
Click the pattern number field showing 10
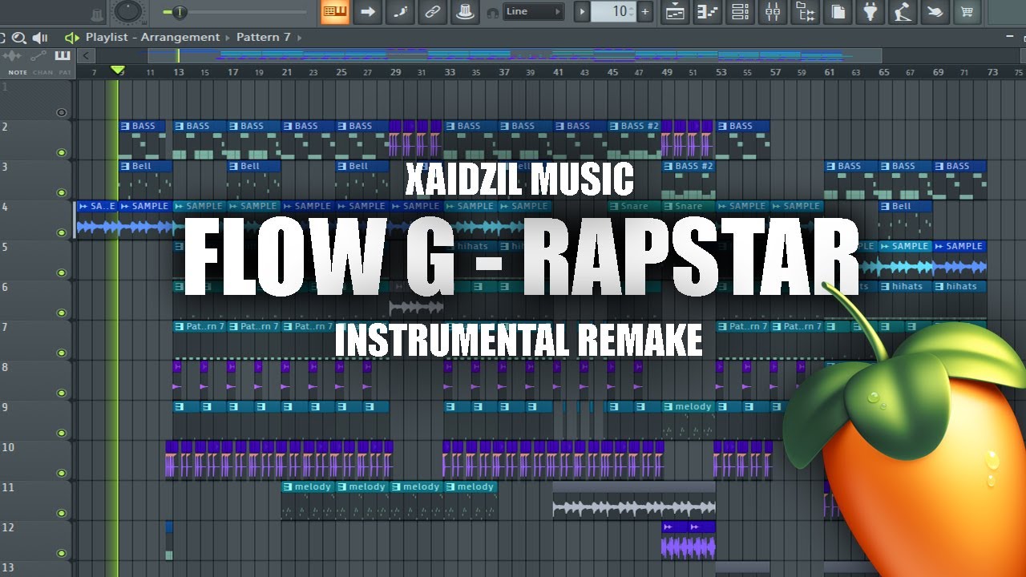[x=613, y=12]
